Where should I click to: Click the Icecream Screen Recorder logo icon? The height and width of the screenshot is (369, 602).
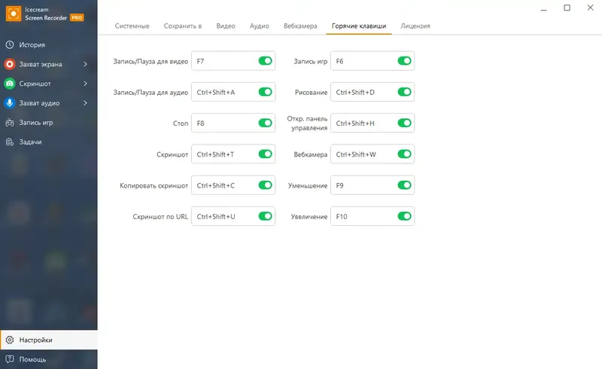point(11,14)
